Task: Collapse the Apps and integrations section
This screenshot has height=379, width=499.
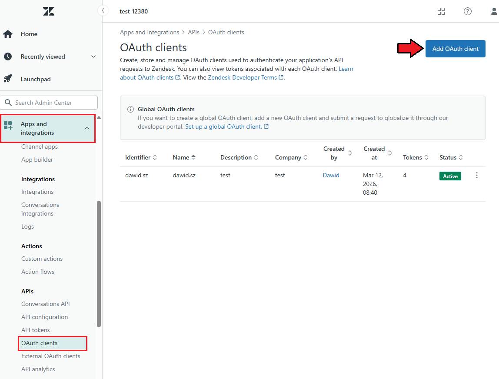Action: 87,128
